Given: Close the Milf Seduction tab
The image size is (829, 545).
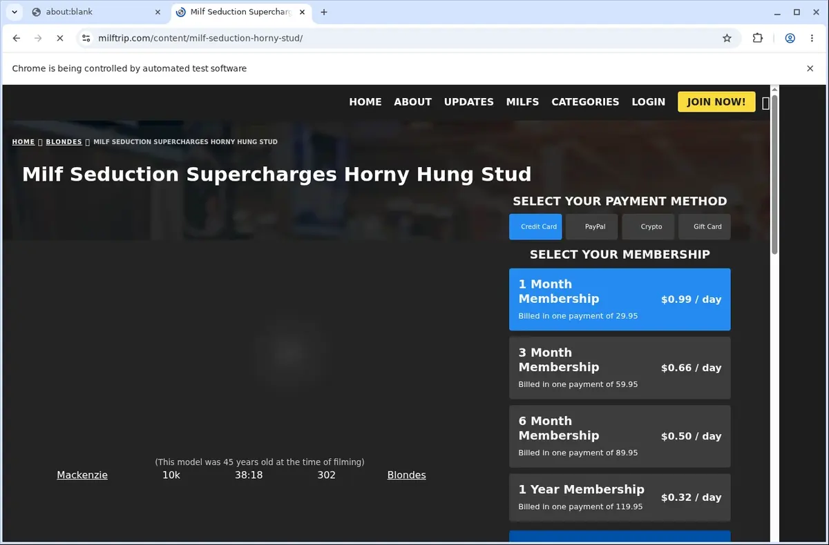Looking at the screenshot, I should click(x=301, y=12).
